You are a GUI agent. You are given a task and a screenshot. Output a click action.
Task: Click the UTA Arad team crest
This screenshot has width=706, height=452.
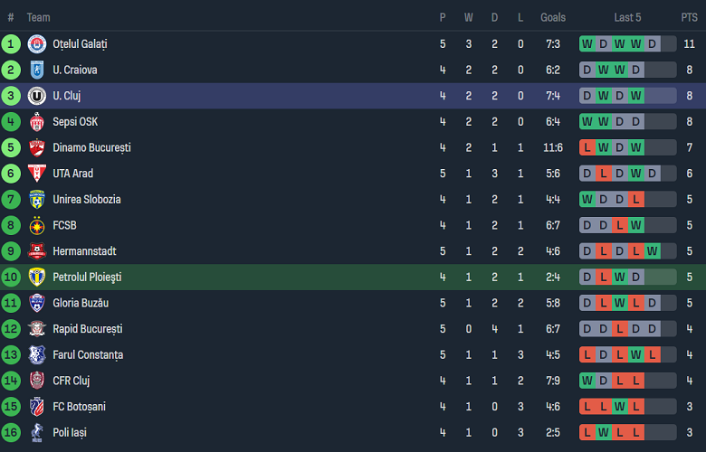click(37, 174)
